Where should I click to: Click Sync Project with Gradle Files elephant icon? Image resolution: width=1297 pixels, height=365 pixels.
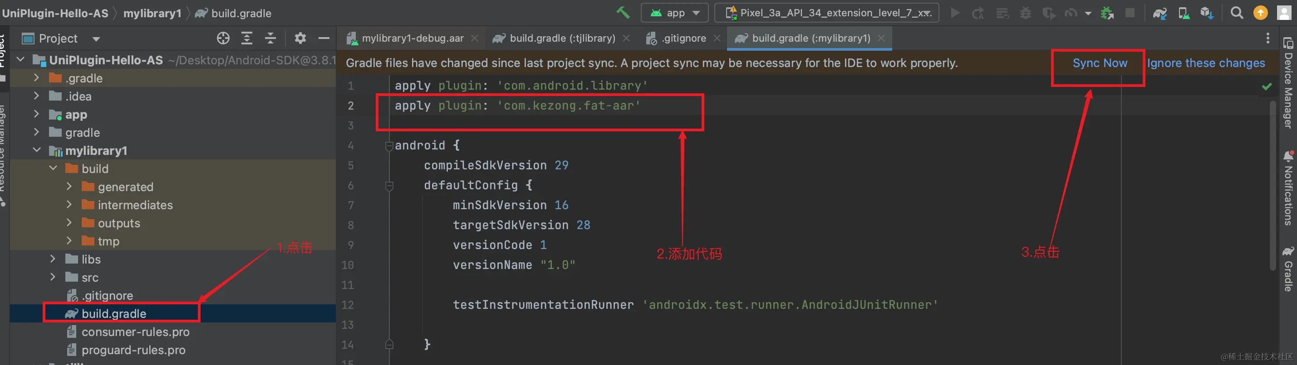1159,13
